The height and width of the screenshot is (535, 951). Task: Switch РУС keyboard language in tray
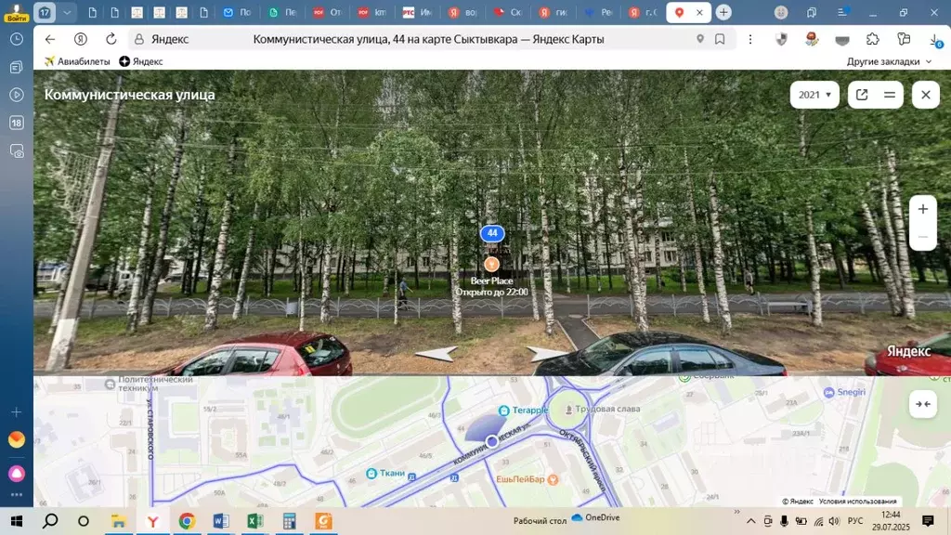point(855,521)
